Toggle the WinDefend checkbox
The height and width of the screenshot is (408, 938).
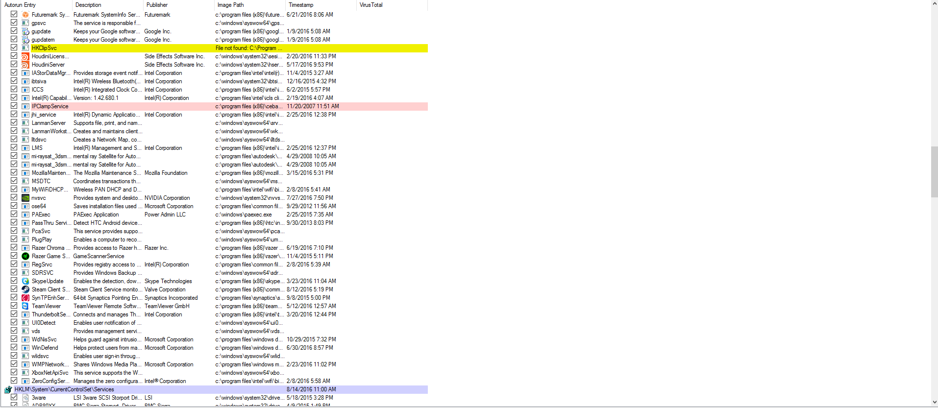click(x=14, y=347)
